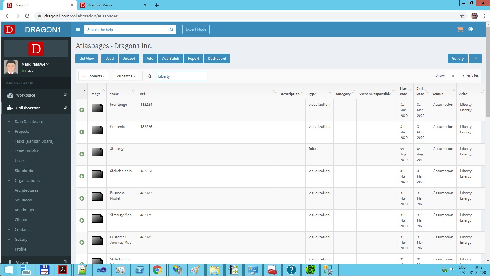The width and height of the screenshot is (490, 276).
Task: Click ref number 482224
Action: pos(146,105)
